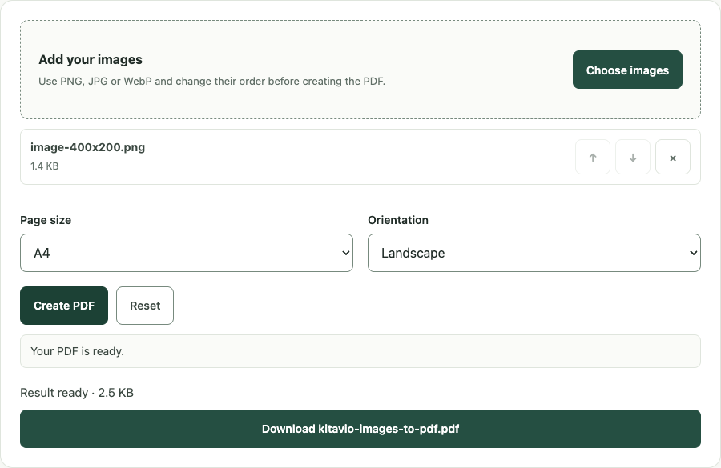Click the Orientation label
This screenshot has width=721, height=468.
398,221
